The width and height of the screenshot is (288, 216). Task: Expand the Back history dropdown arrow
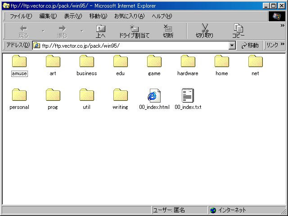click(x=43, y=31)
